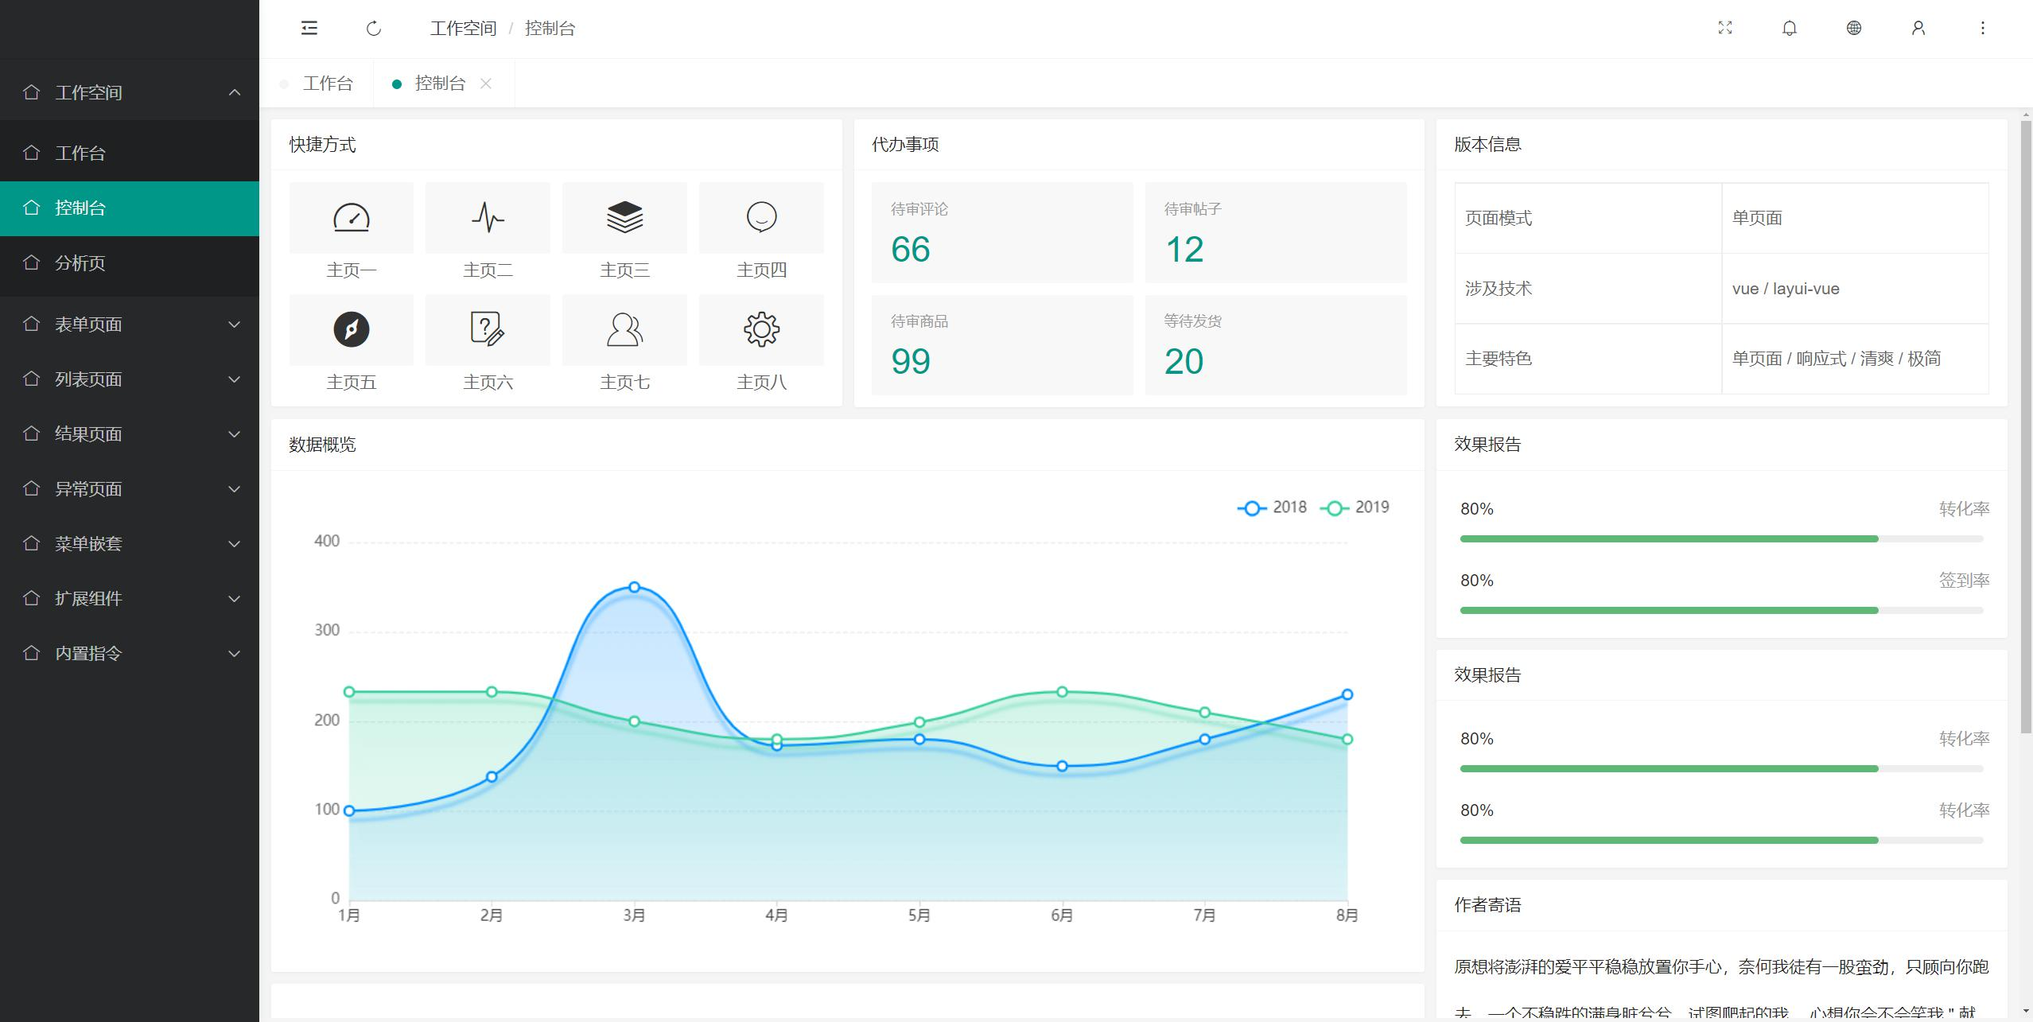Expand the 菜单嵌套 menu
This screenshot has height=1022, width=2033.
130,544
